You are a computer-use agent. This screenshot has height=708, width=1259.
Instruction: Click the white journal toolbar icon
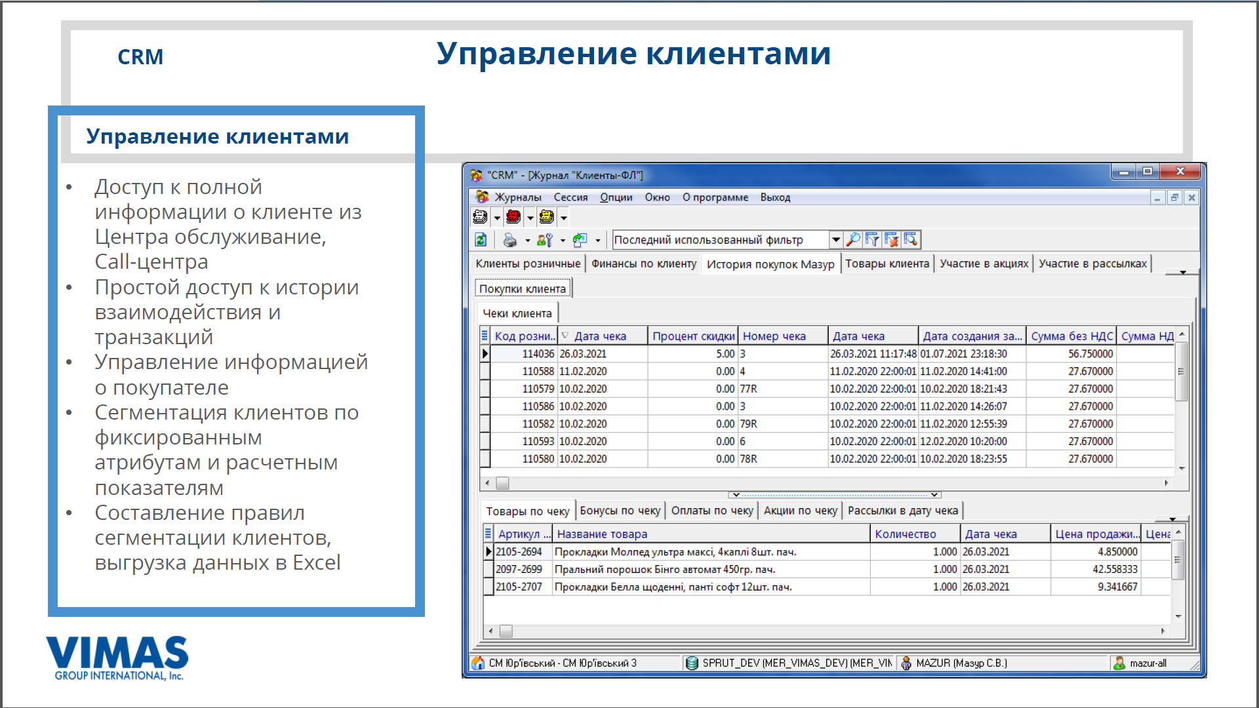480,217
